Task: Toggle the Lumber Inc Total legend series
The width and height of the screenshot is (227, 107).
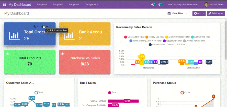Action: tap(200, 37)
